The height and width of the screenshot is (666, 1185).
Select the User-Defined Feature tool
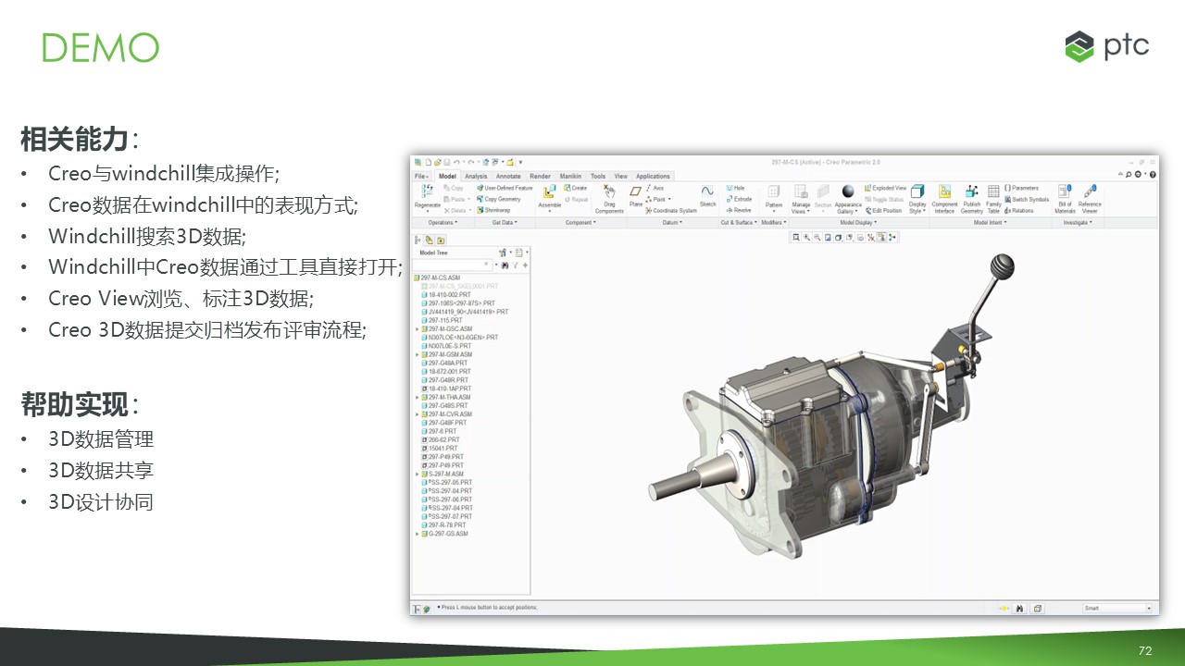505,188
